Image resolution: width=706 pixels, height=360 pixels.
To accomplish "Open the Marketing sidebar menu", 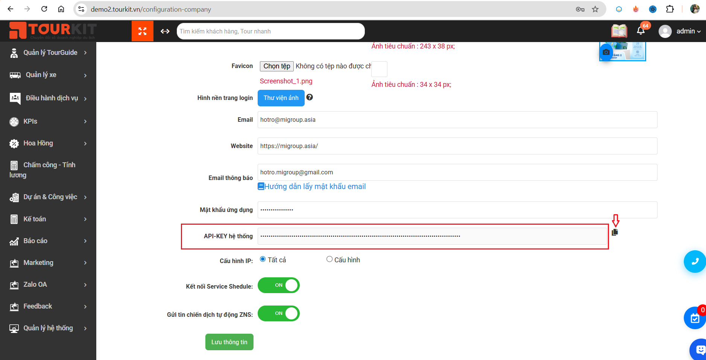I will click(x=48, y=263).
